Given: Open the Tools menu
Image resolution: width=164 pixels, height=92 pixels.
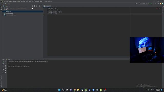Looking at the screenshot, I should click(30, 1).
